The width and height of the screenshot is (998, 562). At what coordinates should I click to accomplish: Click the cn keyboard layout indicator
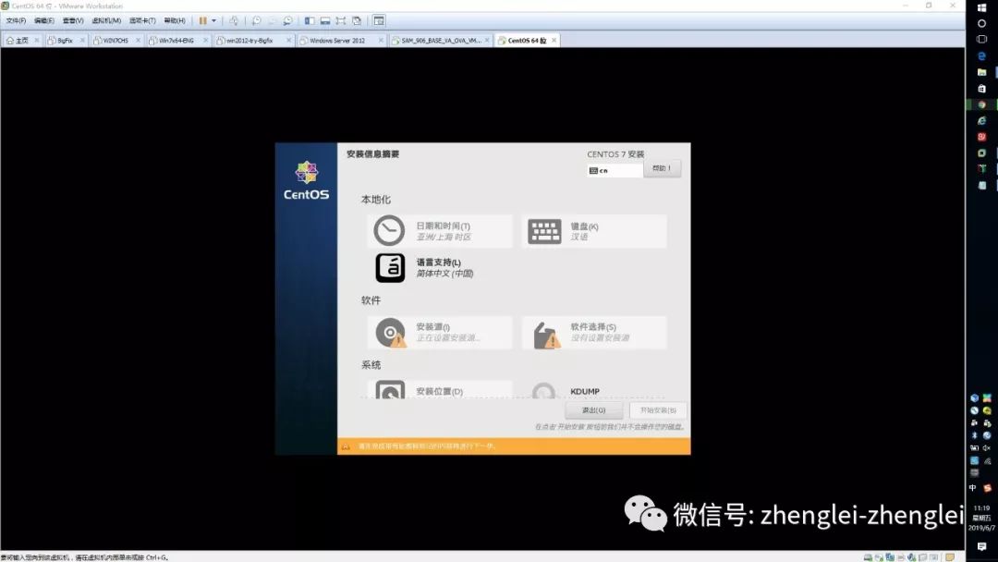tap(615, 171)
